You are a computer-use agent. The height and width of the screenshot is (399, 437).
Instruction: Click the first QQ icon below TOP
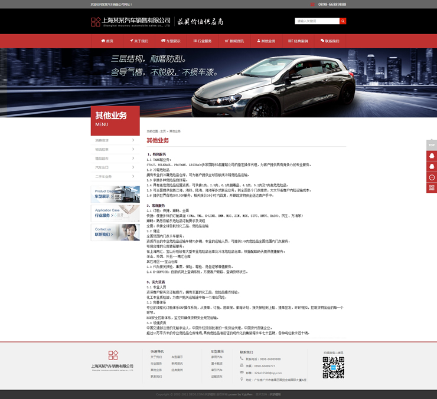point(432,156)
